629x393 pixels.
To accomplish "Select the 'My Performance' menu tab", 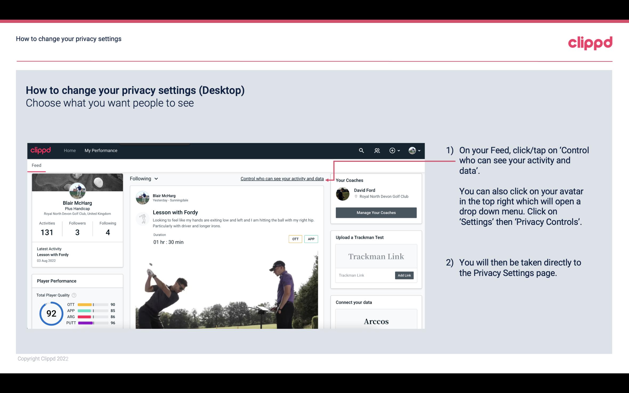I will (x=101, y=150).
